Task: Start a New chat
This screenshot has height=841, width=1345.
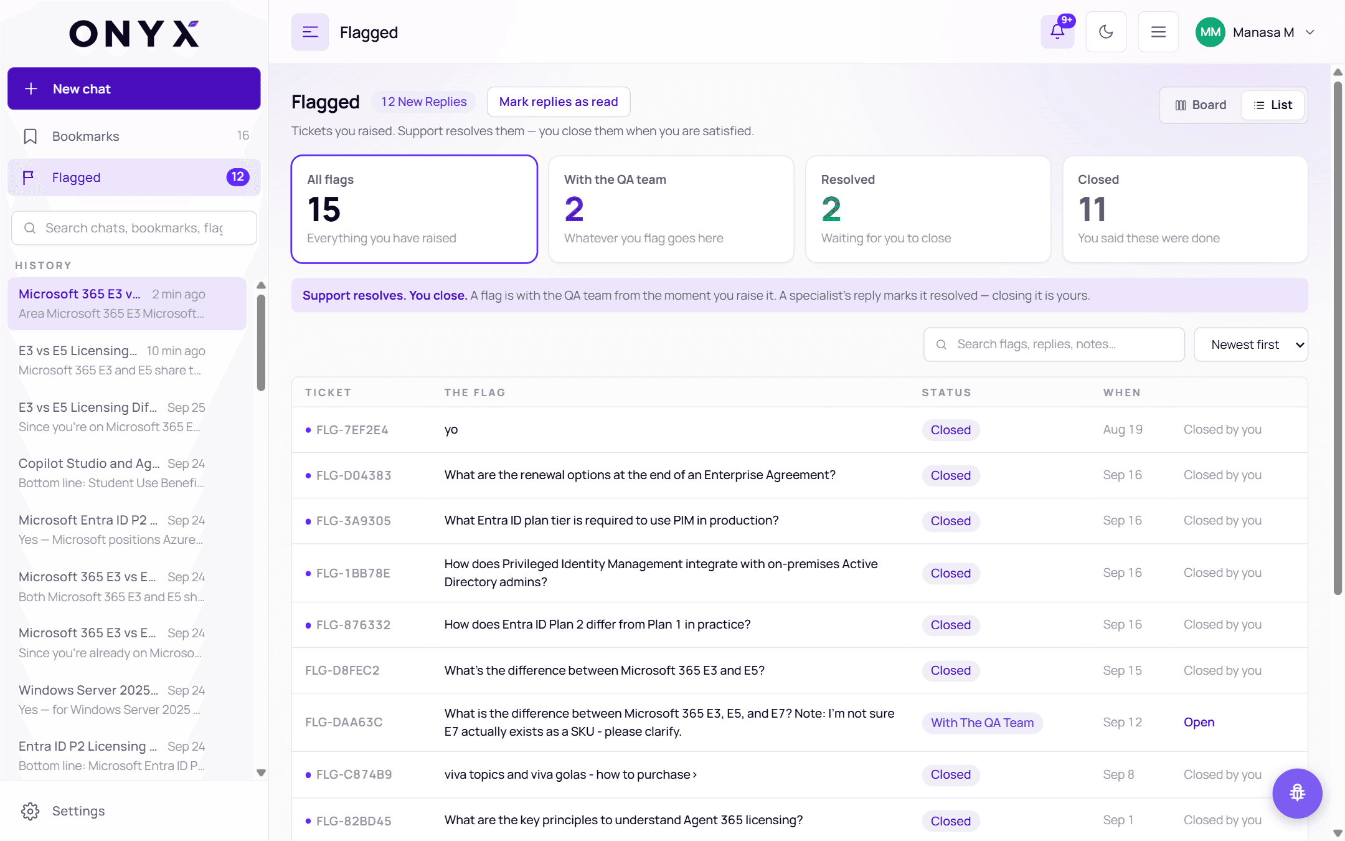Action: click(134, 88)
